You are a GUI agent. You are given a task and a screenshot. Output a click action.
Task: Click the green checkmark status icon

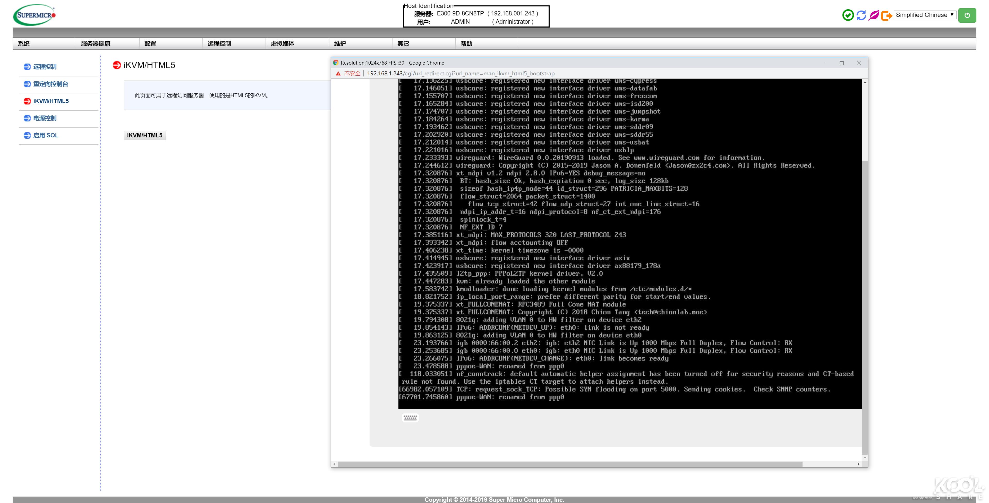[x=848, y=15]
